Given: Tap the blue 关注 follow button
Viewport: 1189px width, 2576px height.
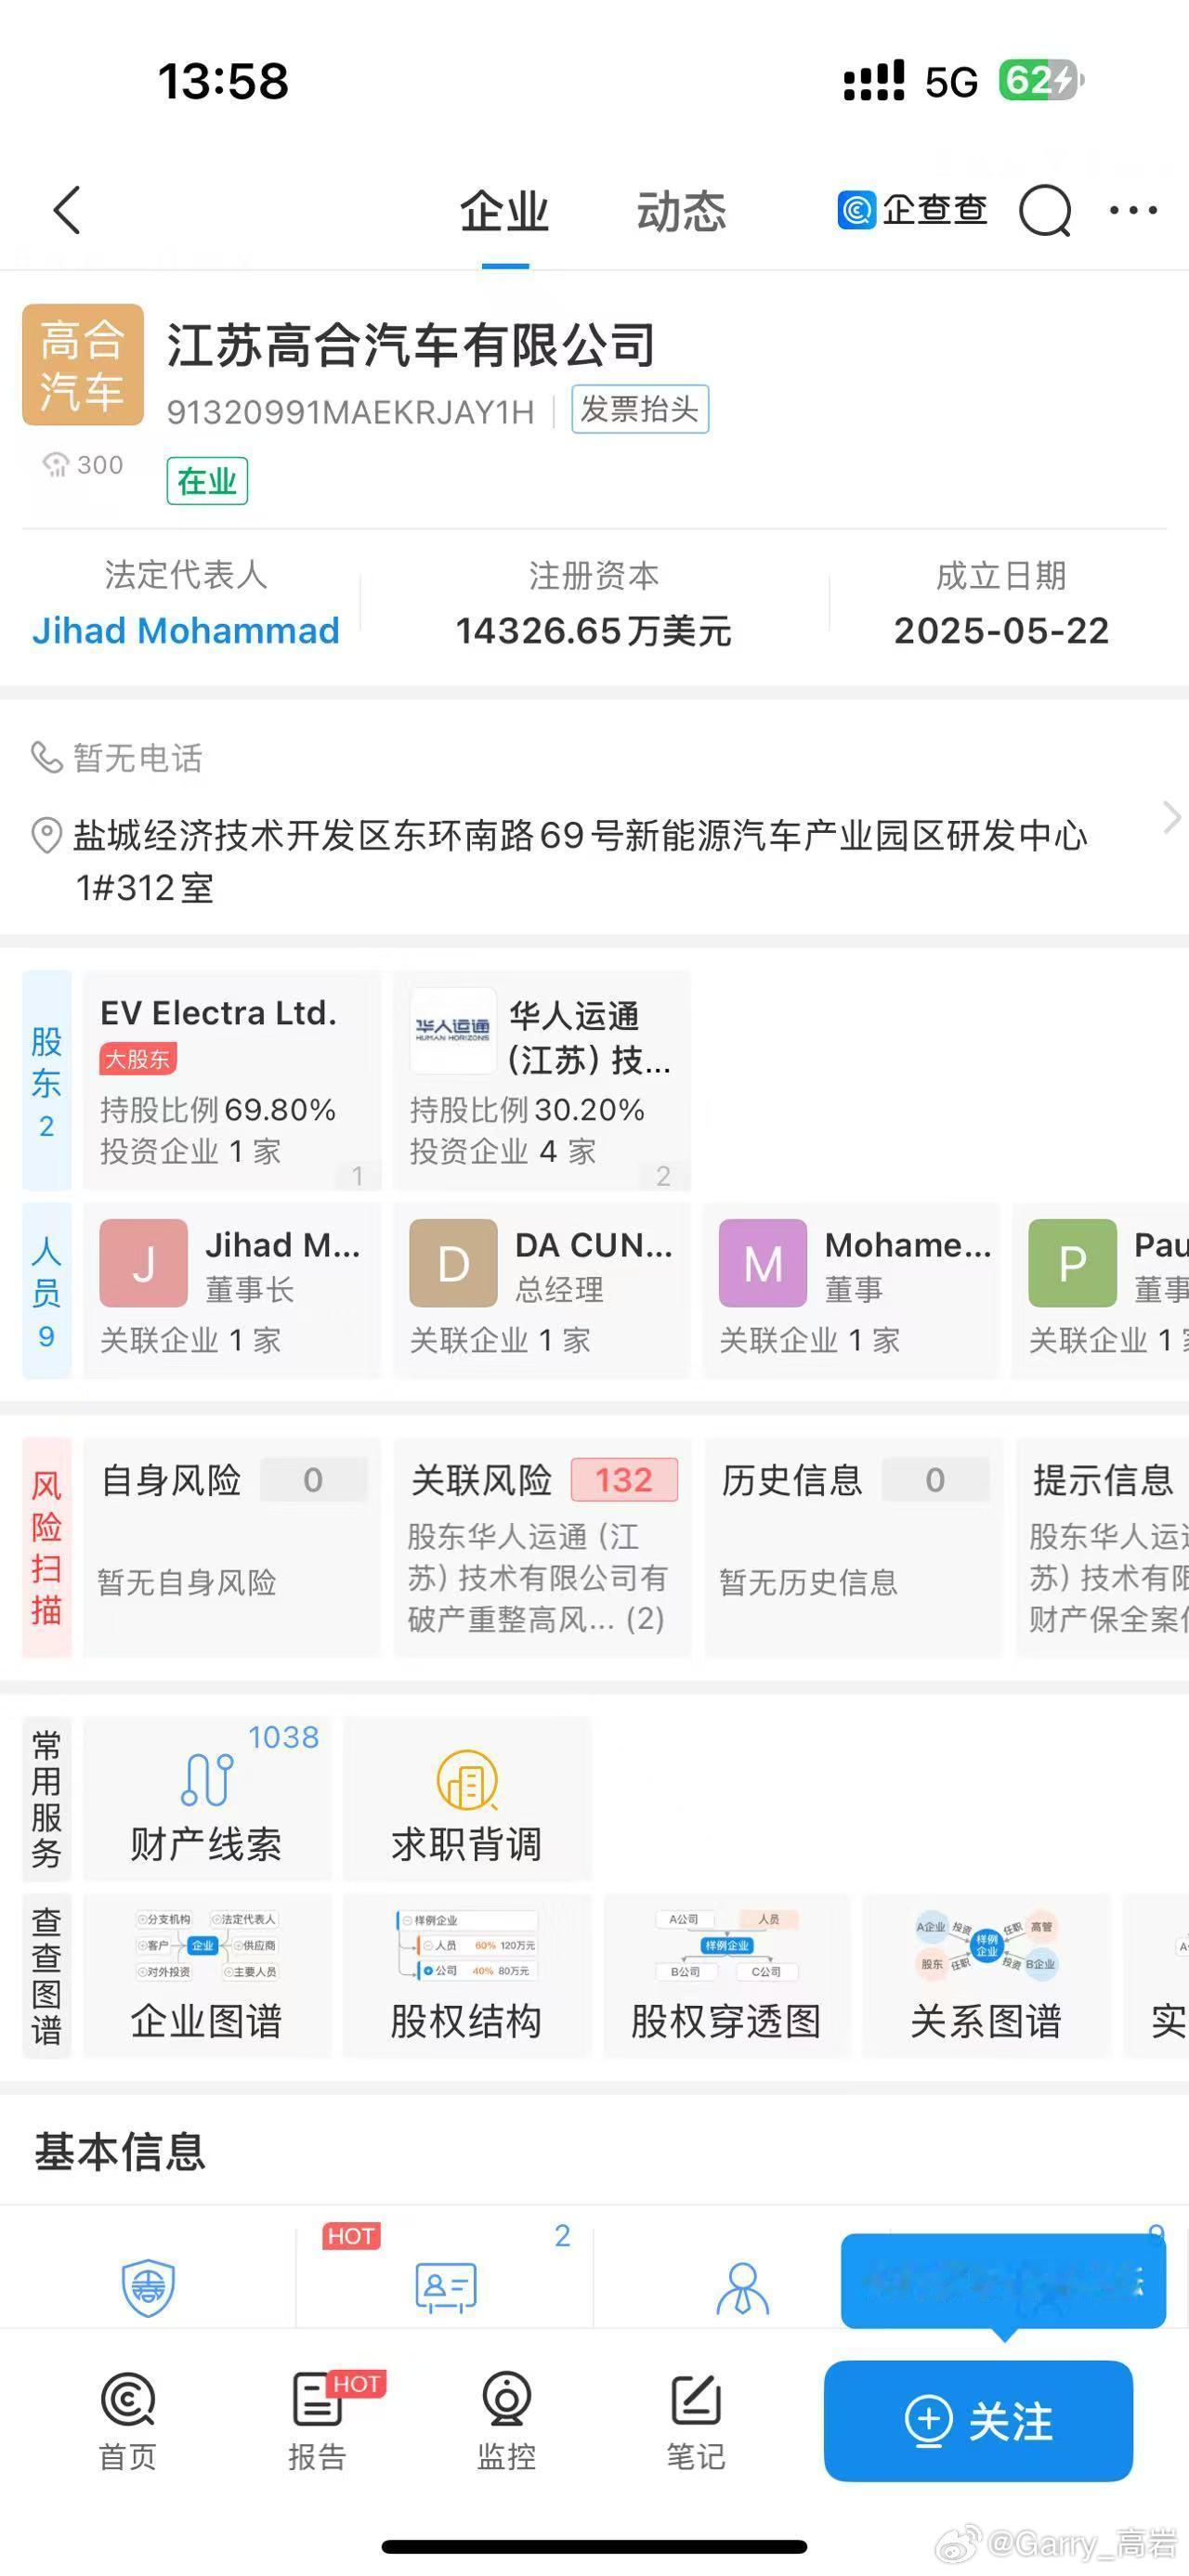Looking at the screenshot, I should tap(978, 2421).
